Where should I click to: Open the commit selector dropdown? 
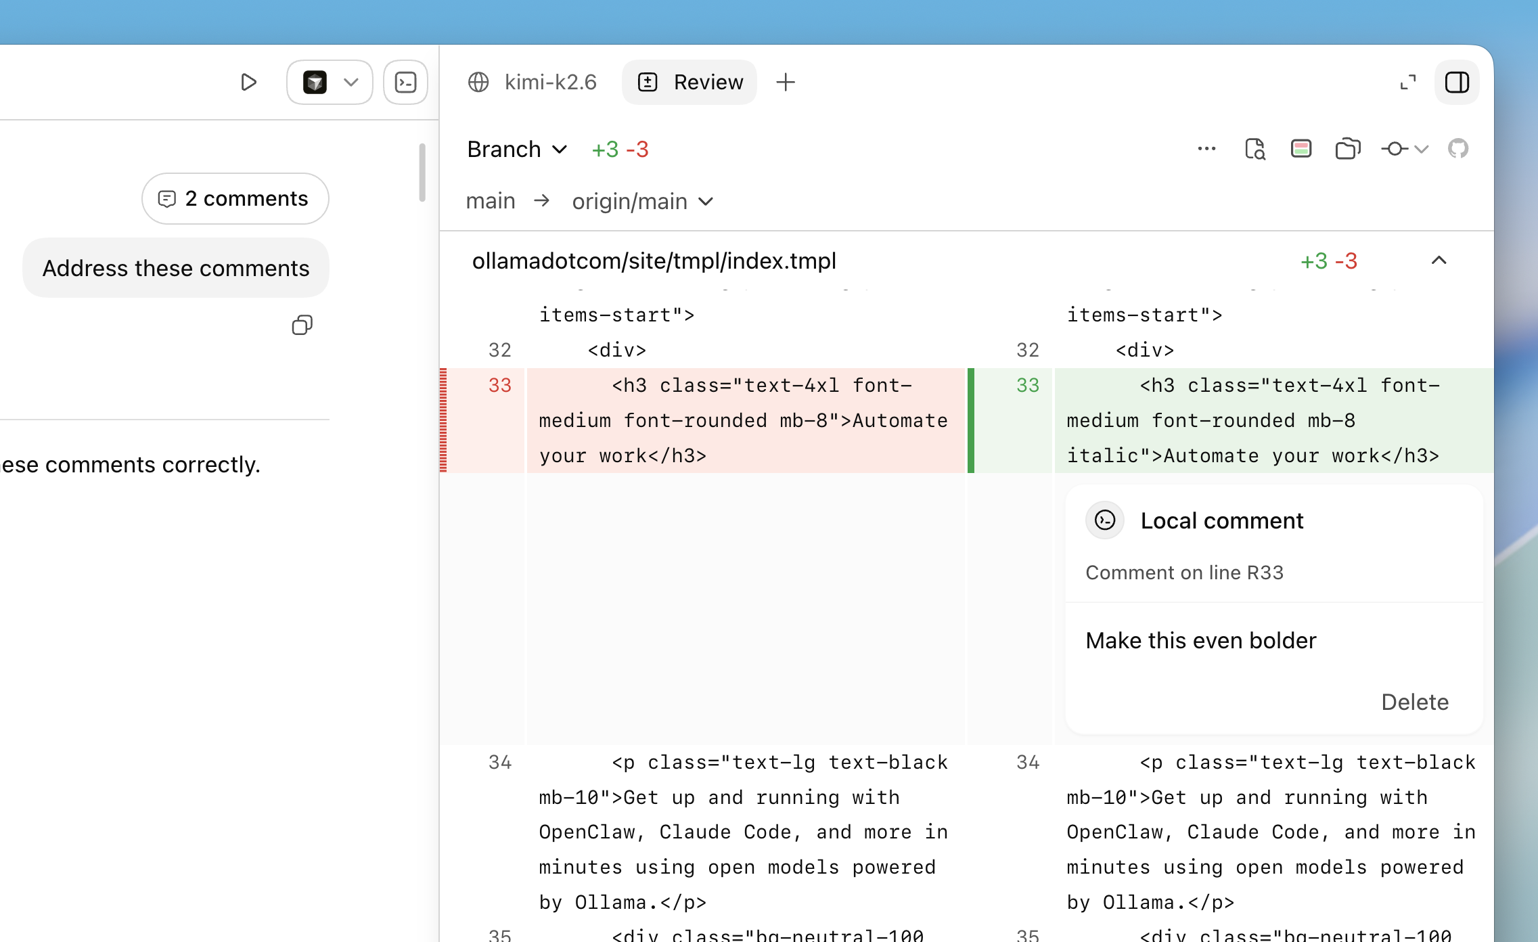(1405, 149)
